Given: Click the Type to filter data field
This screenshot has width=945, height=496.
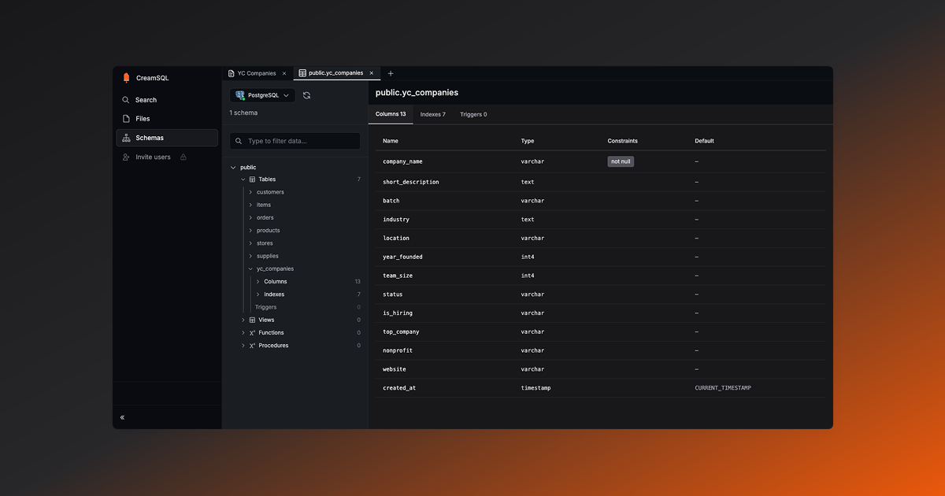Looking at the screenshot, I should tap(295, 140).
